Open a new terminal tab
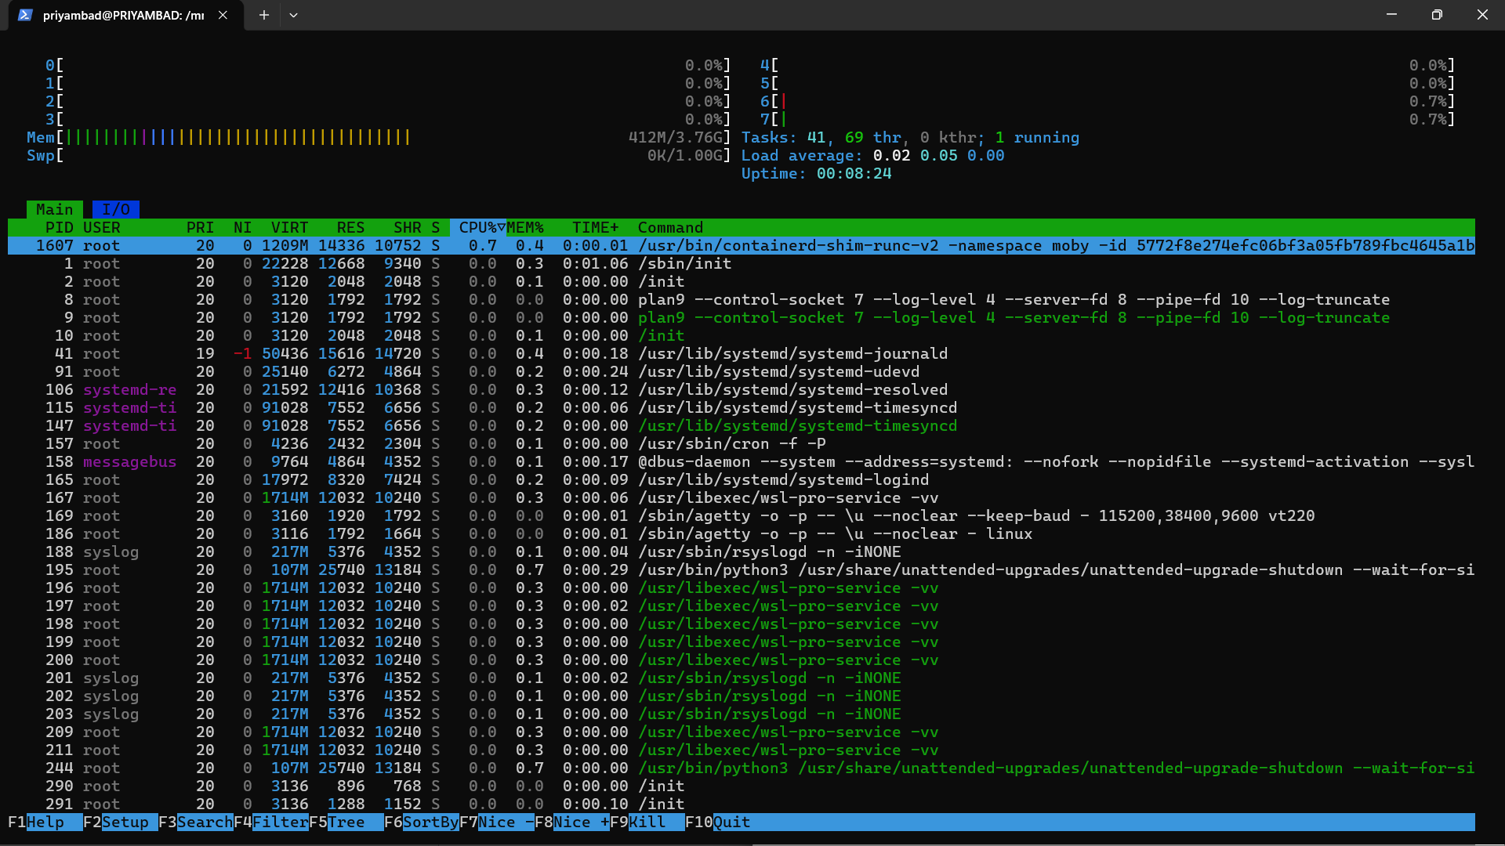The width and height of the screenshot is (1505, 846). 264,15
